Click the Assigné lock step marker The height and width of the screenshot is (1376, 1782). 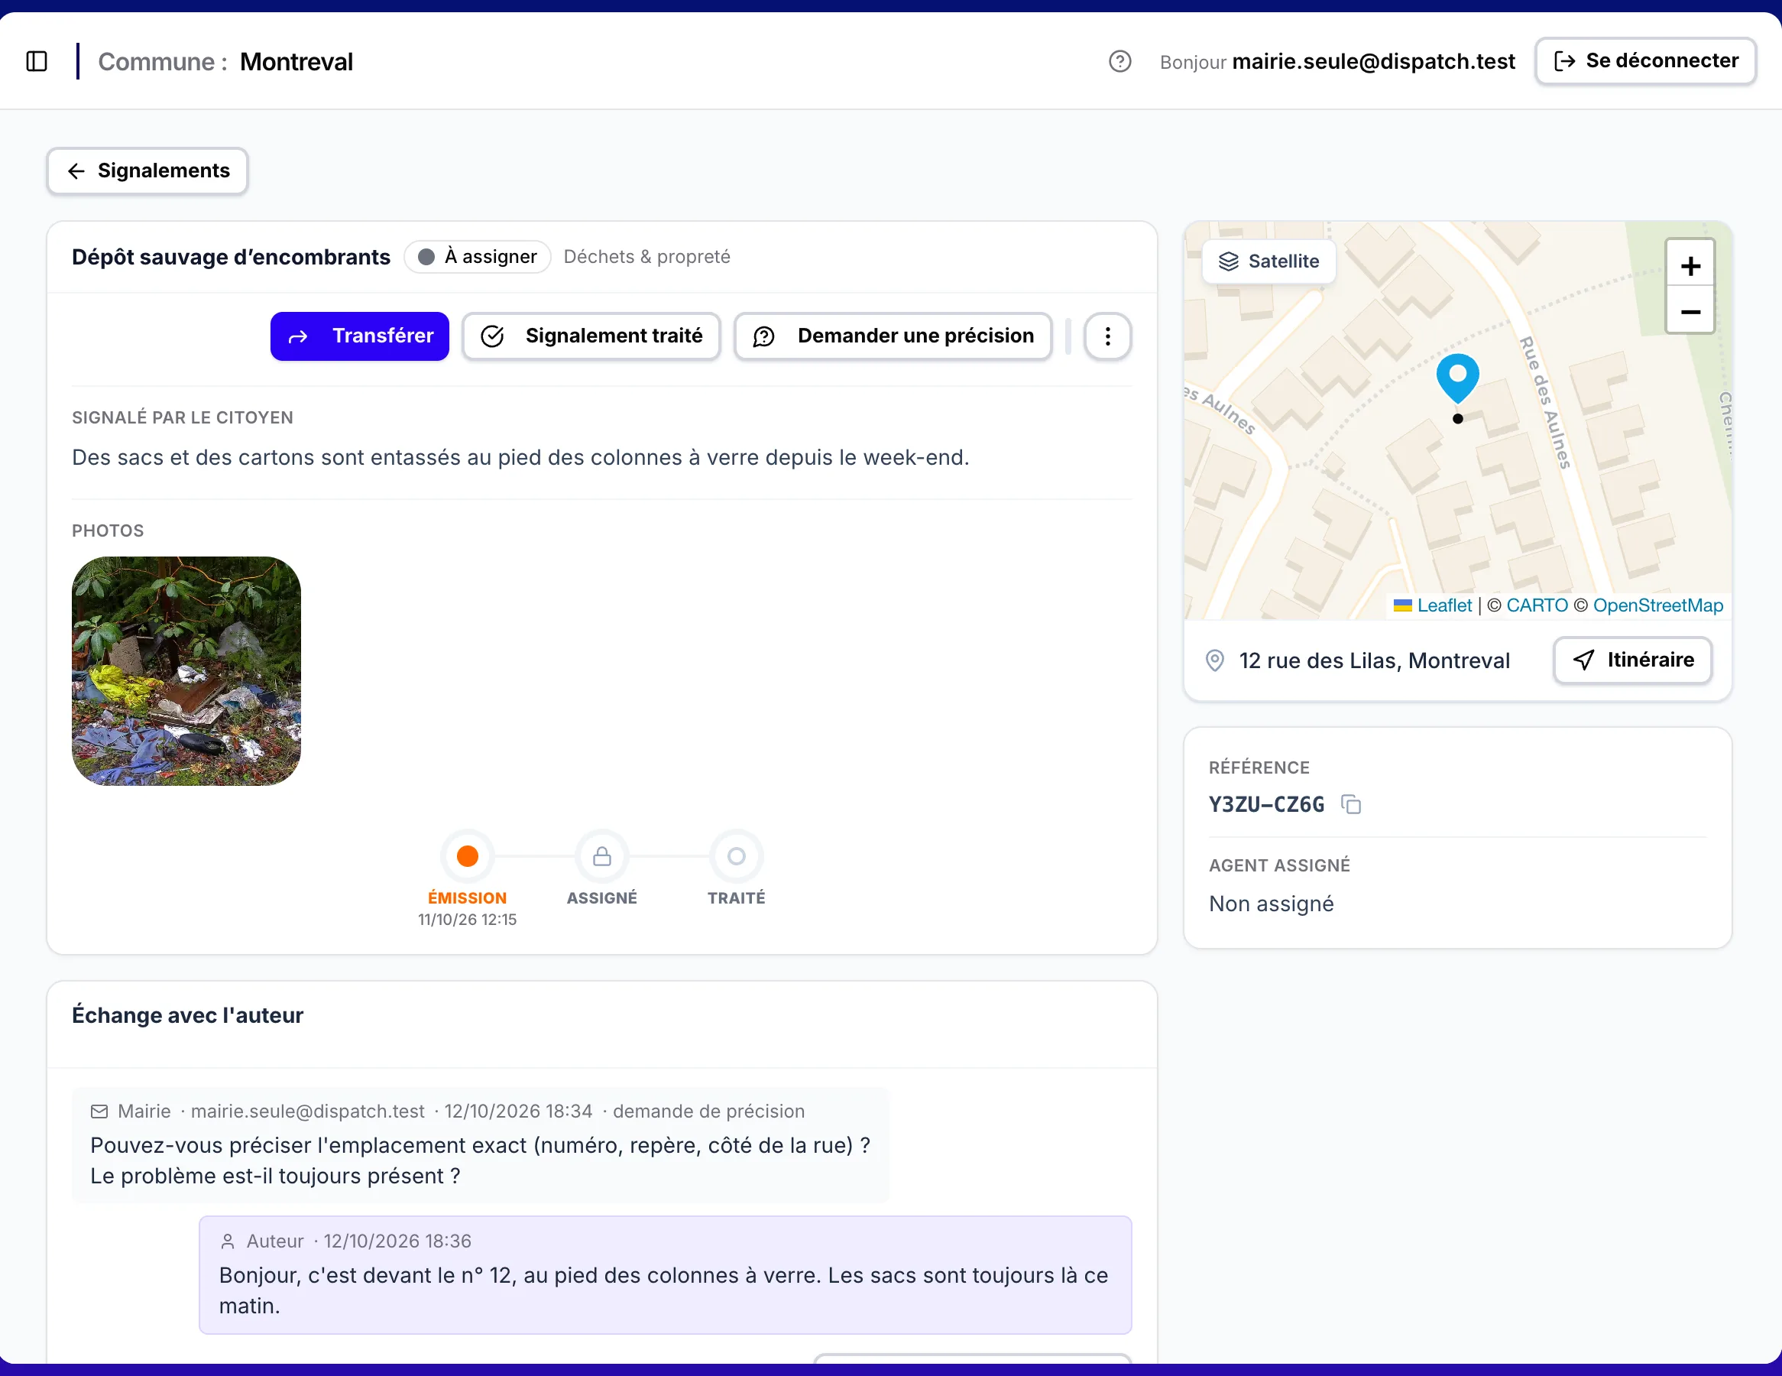tap(602, 856)
